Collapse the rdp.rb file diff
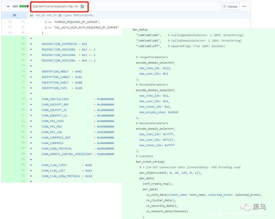275x219 pixels. pyautogui.click(x=8, y=6)
